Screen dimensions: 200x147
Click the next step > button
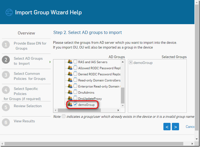point(175,127)
